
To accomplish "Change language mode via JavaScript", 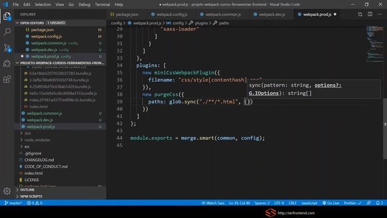I will click(309, 203).
